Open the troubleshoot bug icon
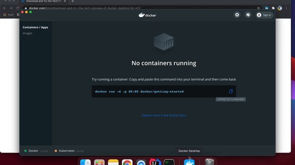 (x=248, y=15)
